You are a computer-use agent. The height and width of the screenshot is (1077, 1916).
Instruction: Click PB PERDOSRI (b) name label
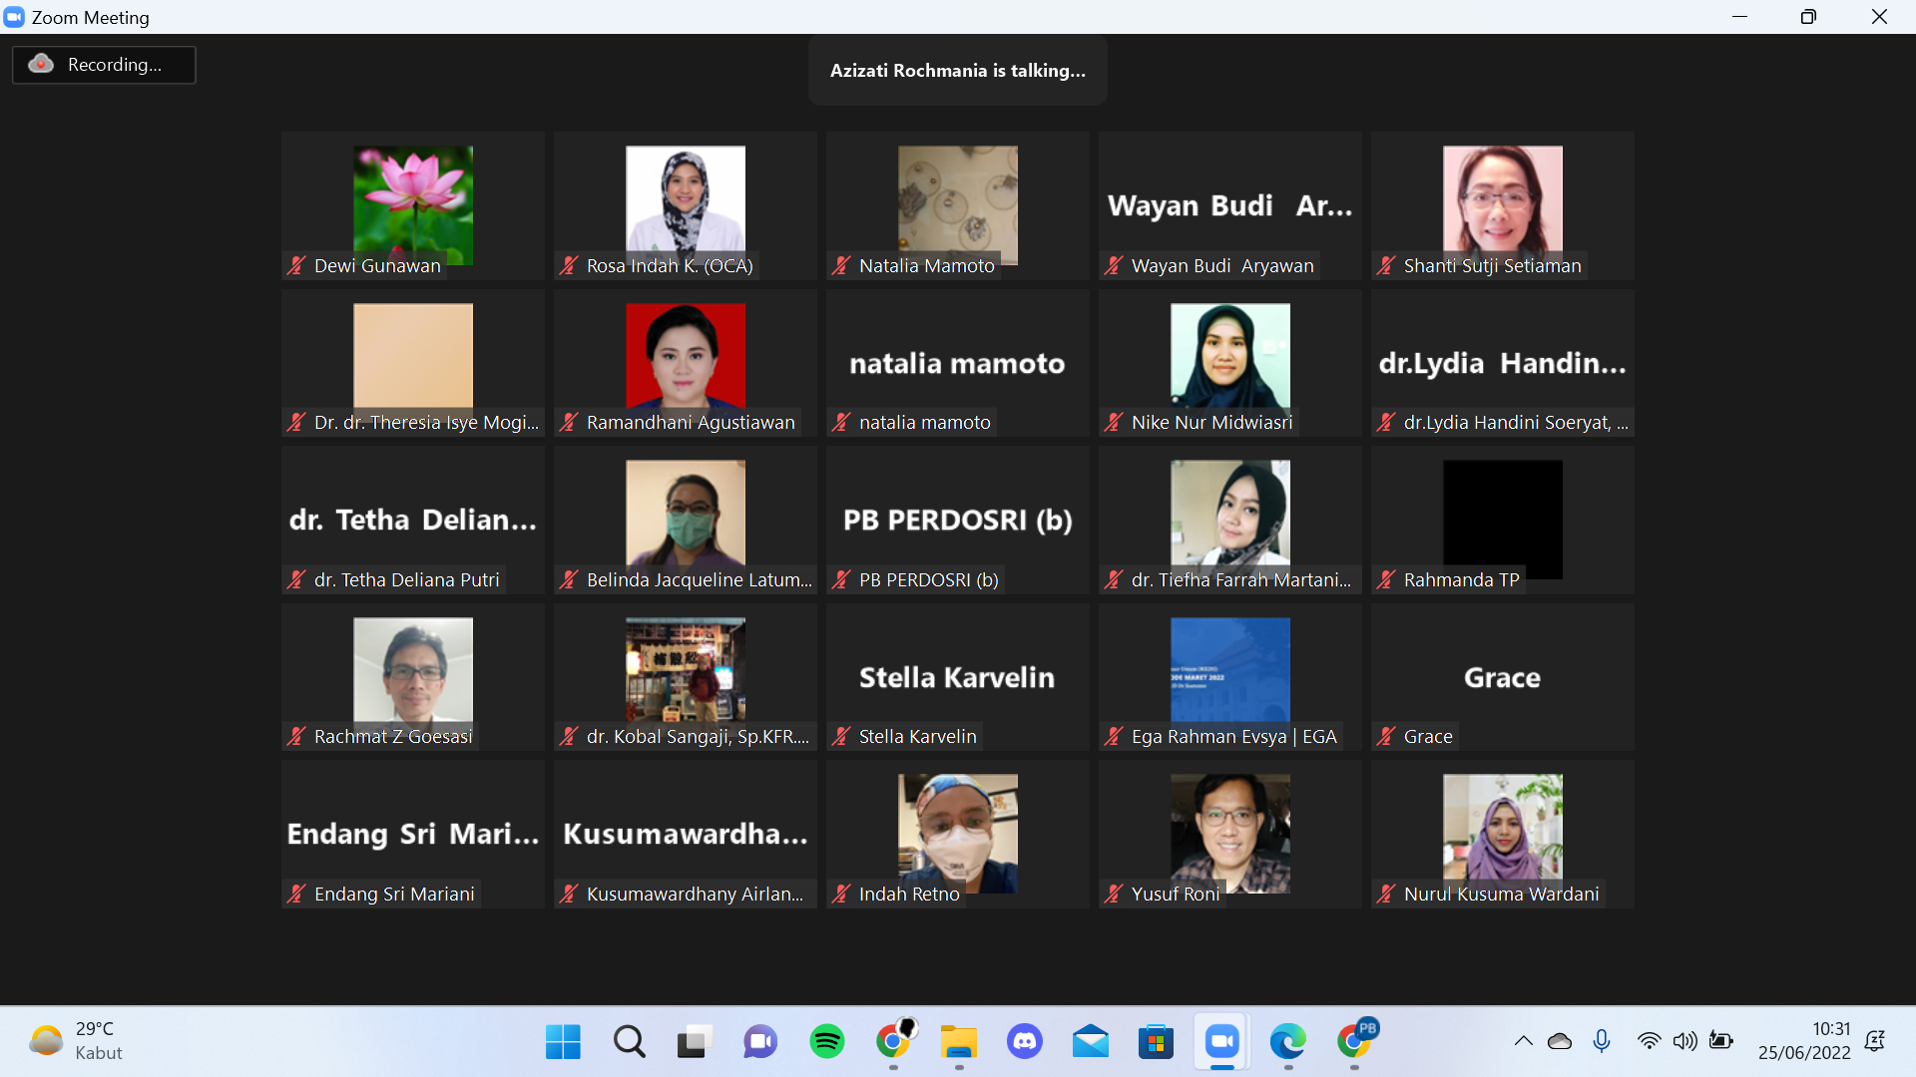click(x=929, y=579)
